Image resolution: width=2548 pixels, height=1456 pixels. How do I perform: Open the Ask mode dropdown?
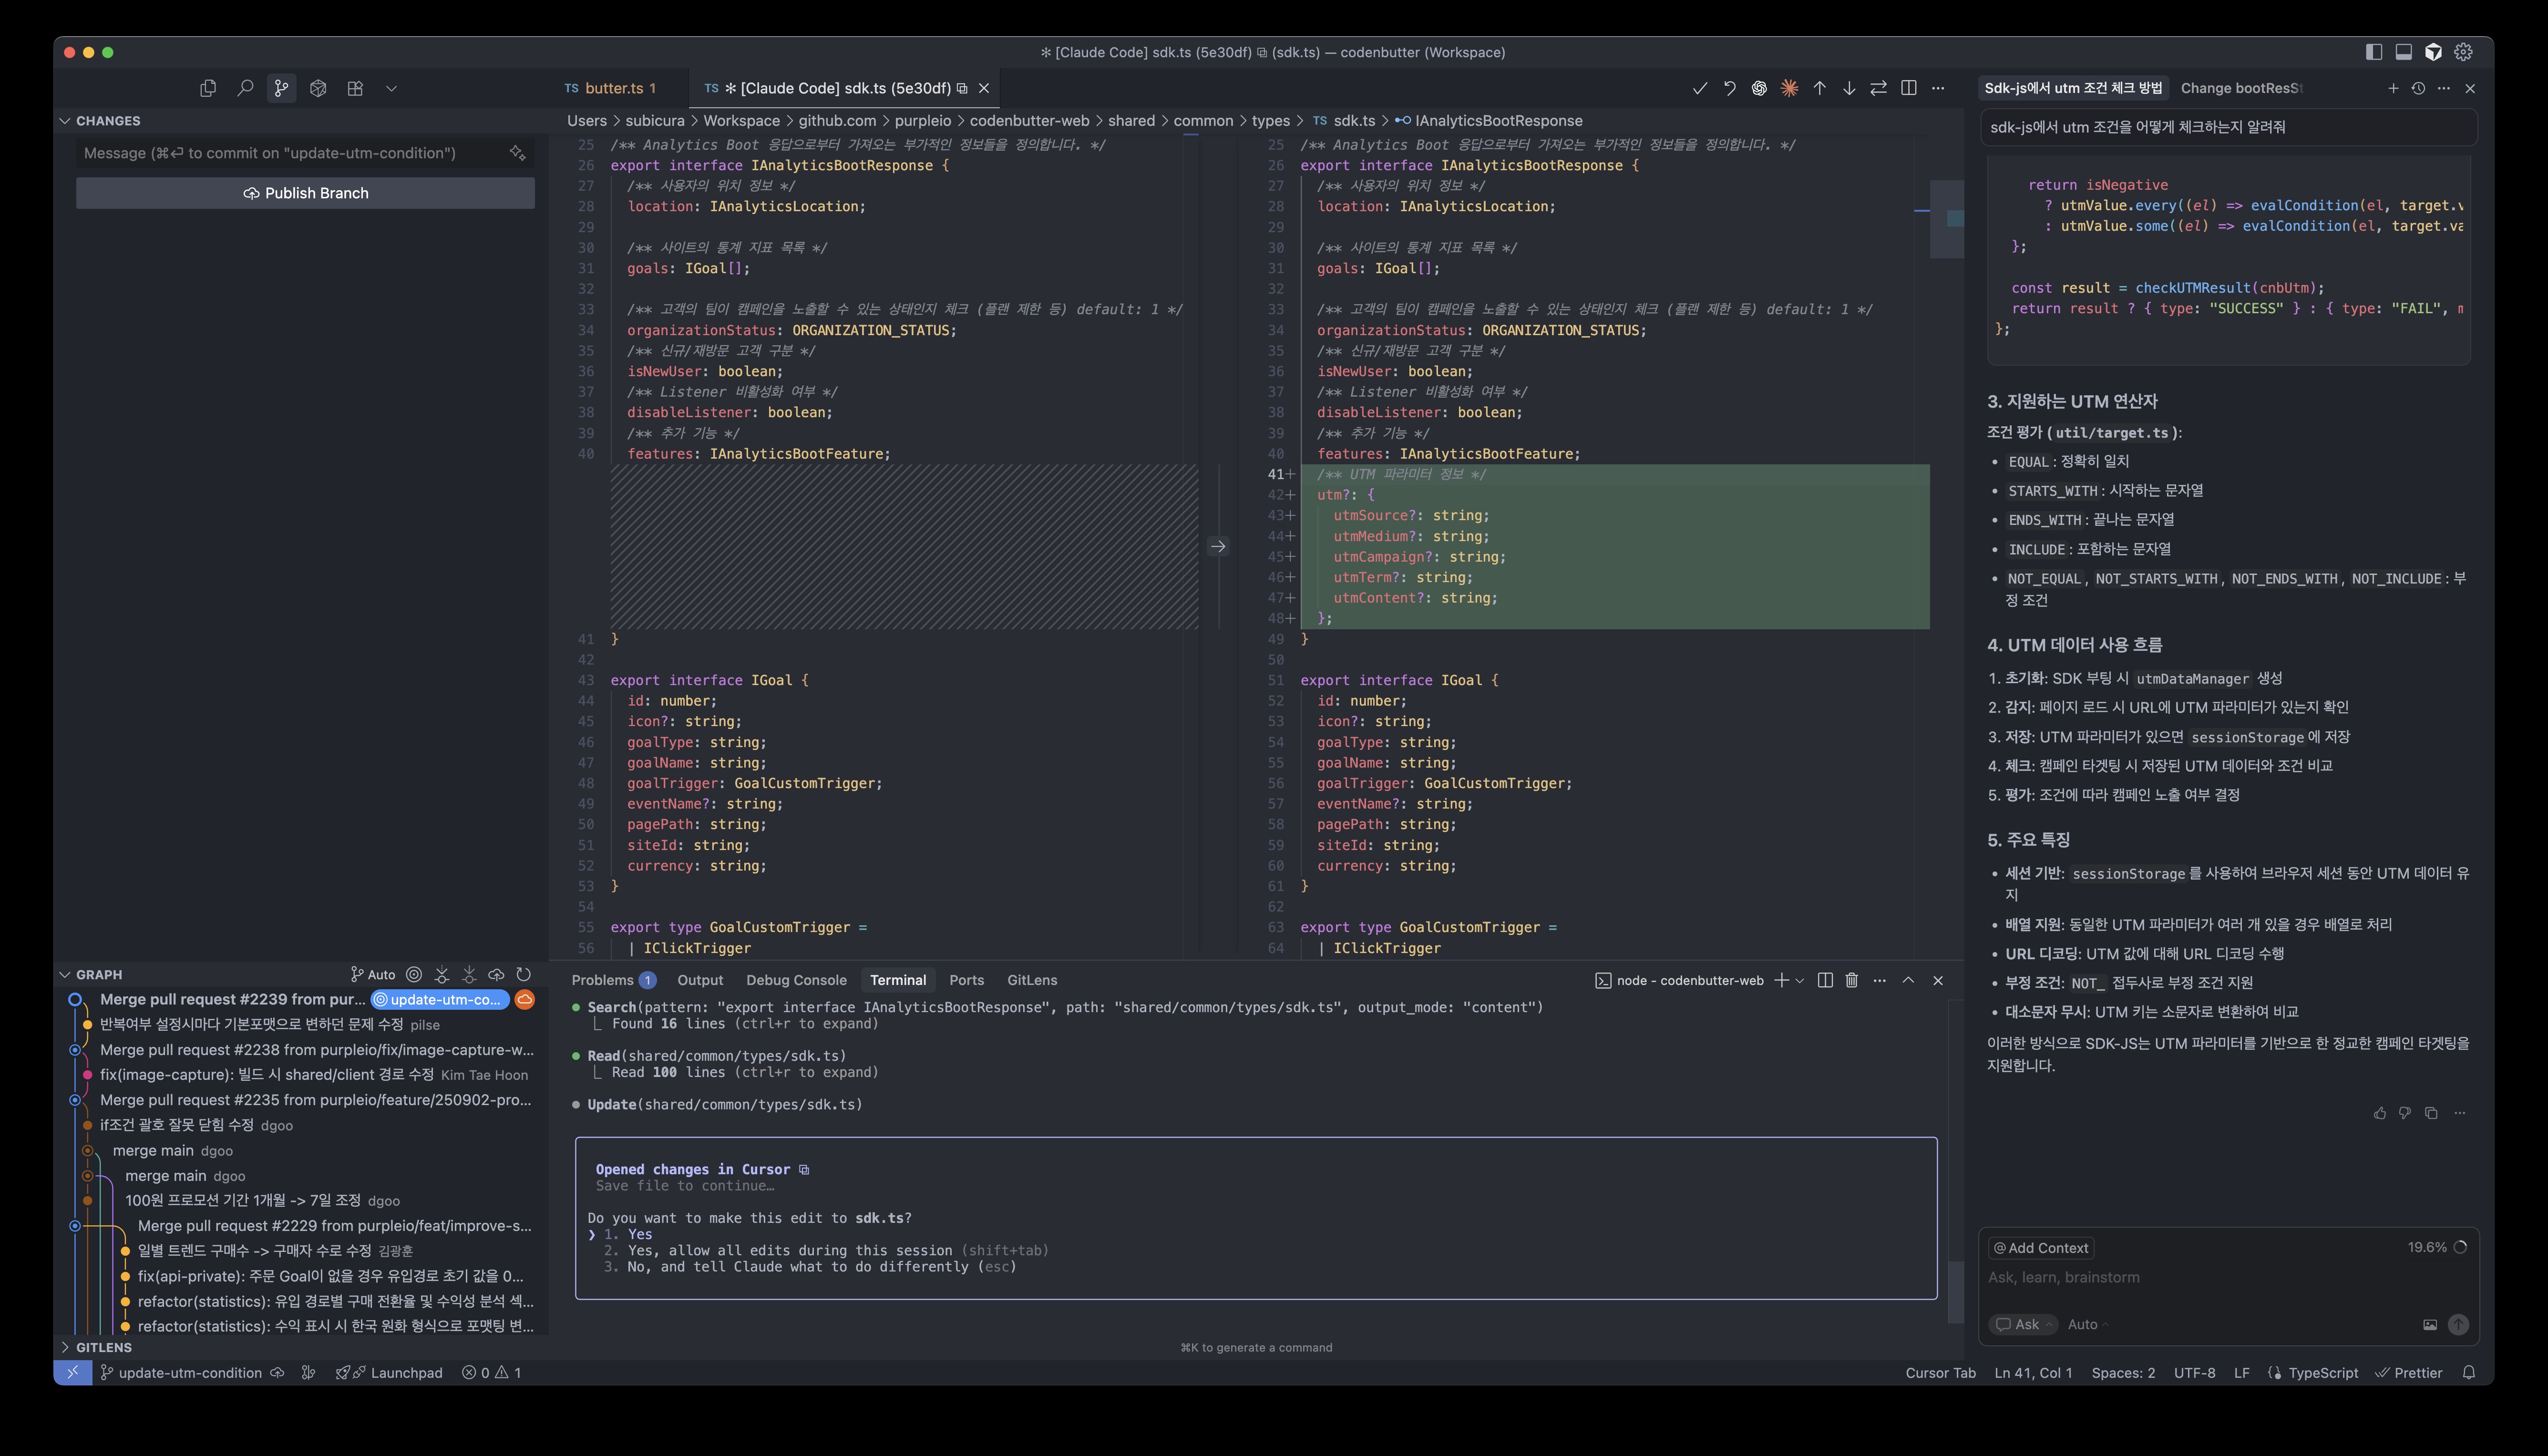click(2023, 1324)
